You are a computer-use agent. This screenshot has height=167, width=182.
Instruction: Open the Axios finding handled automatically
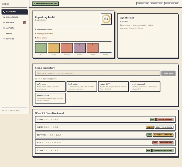tap(105, 150)
